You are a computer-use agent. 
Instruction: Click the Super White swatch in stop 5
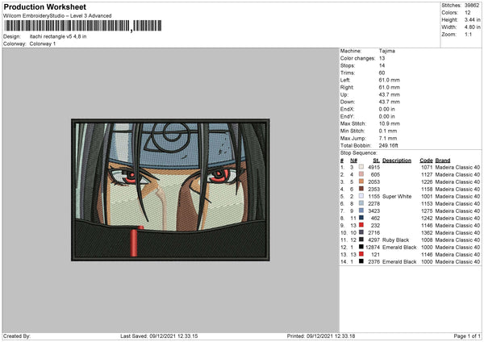(361, 196)
